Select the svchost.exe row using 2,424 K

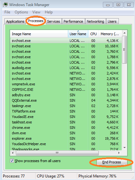pyautogui.click(x=66, y=73)
